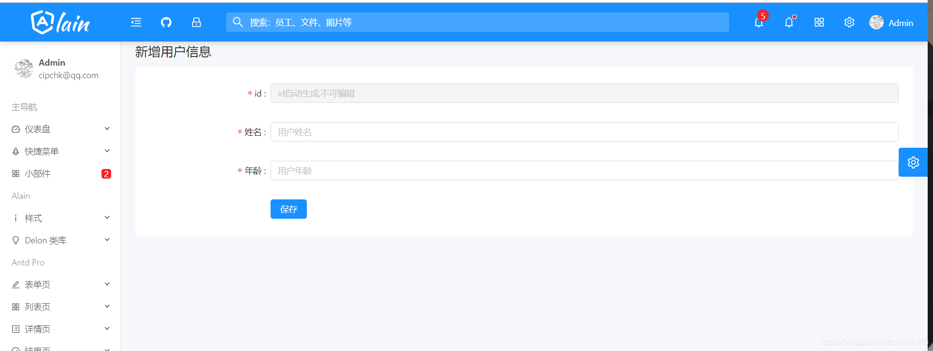This screenshot has width=933, height=351.
Task: Click the red badge 2 on 小部件
Action: [106, 174]
